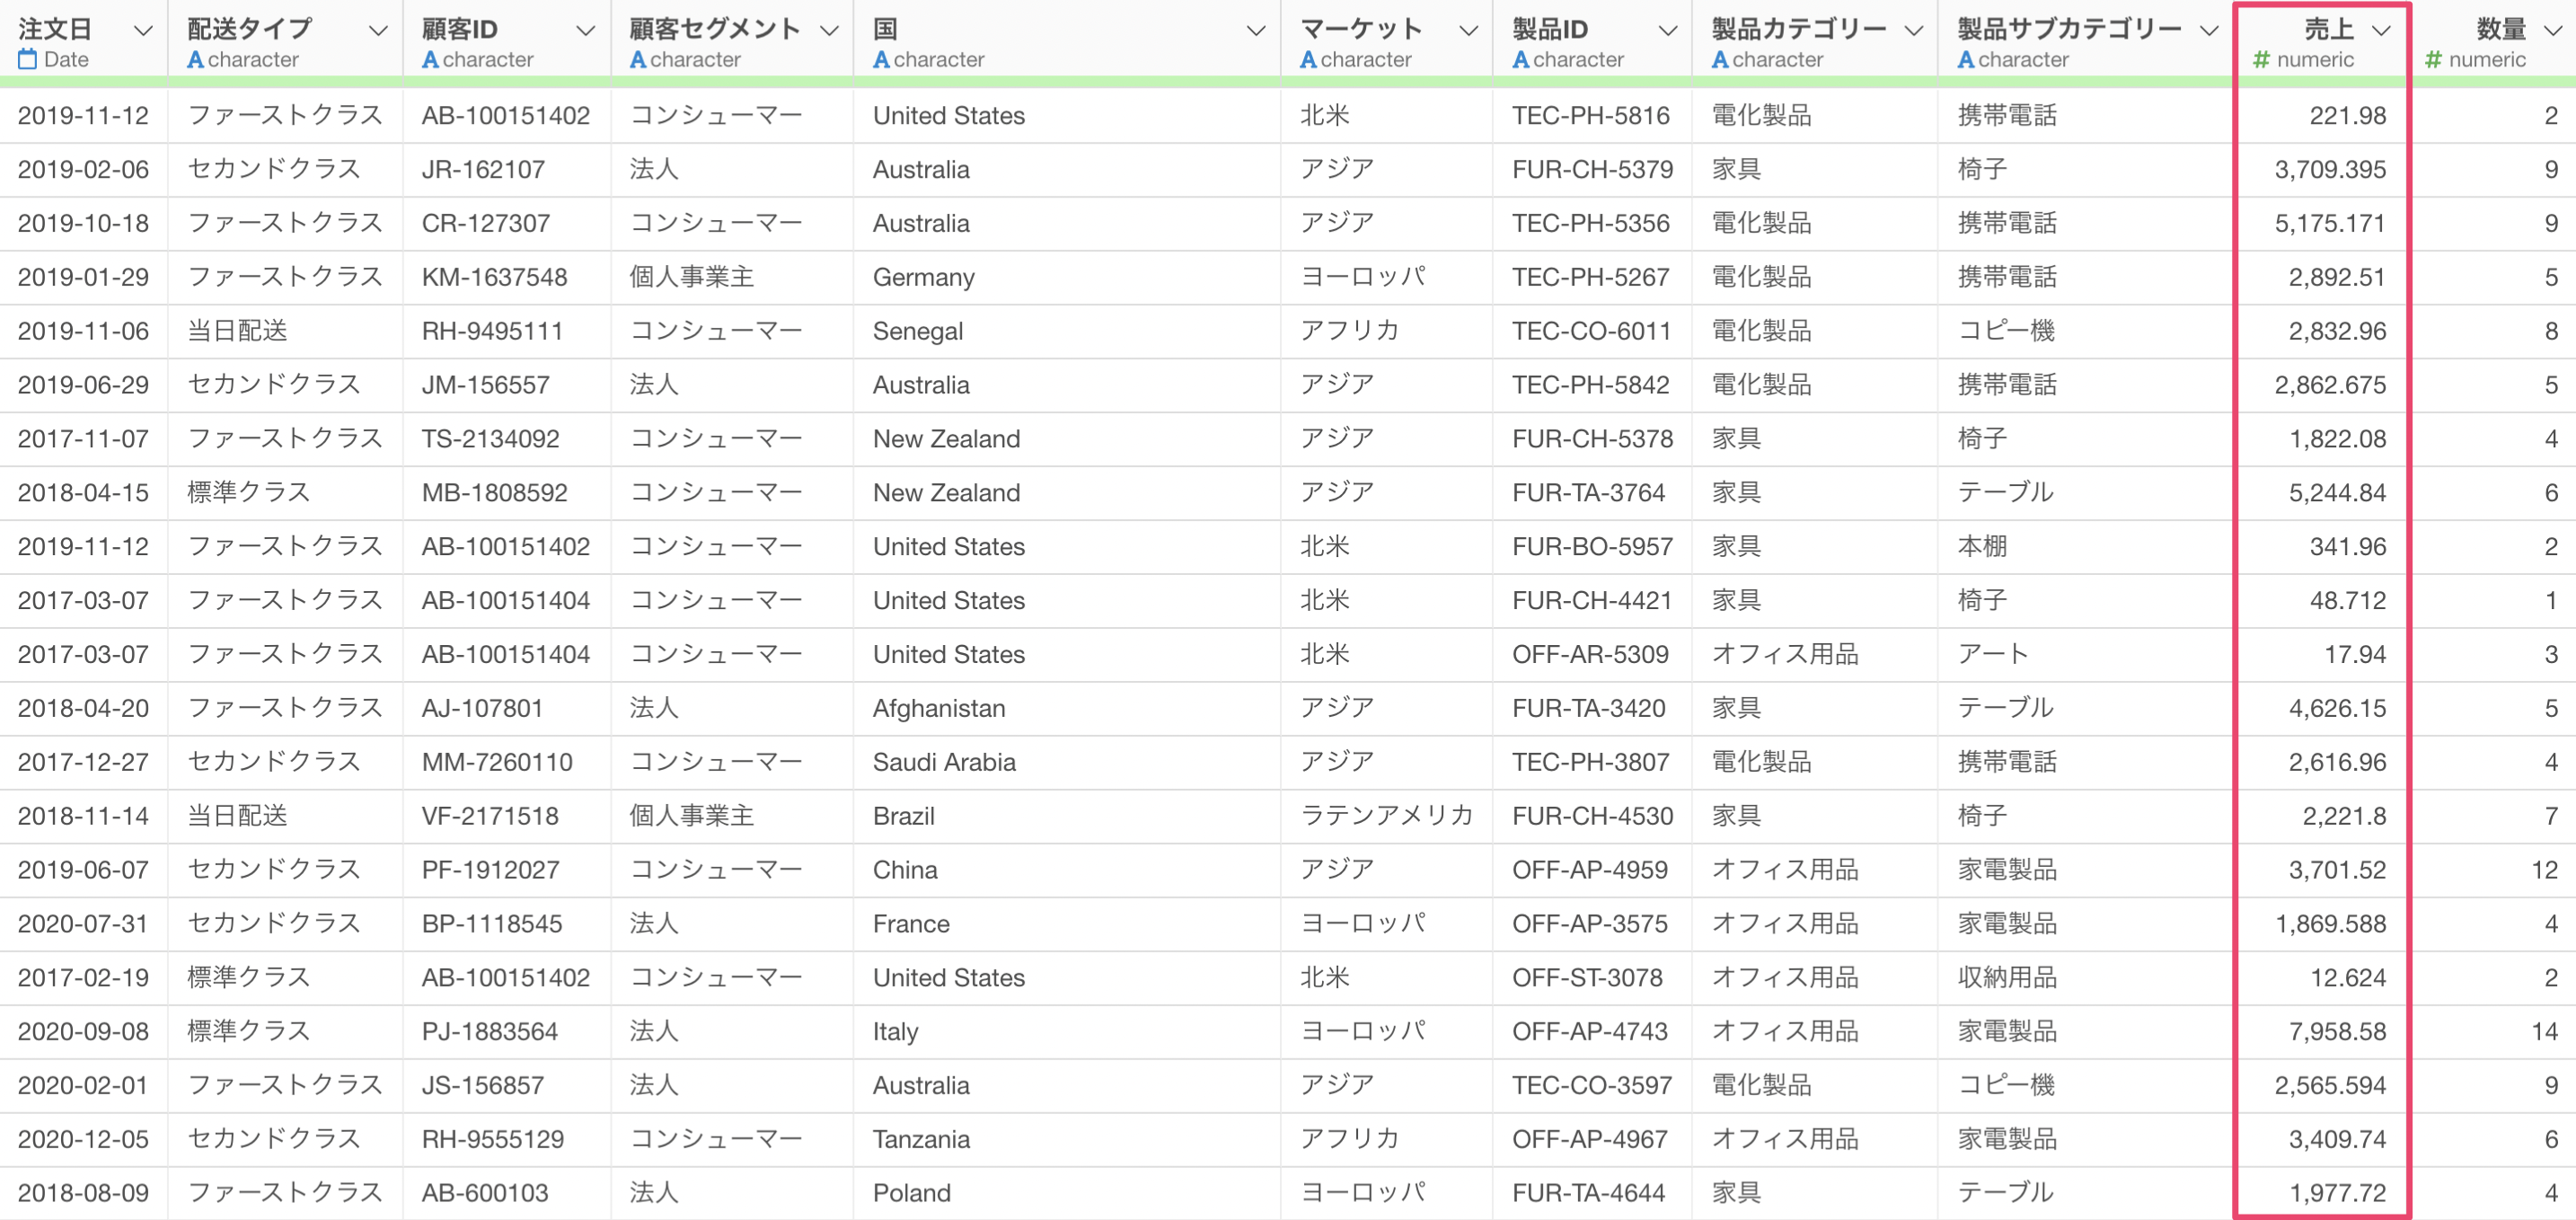
Task: Click product ID FUR-BO-5957
Action: click(1592, 547)
